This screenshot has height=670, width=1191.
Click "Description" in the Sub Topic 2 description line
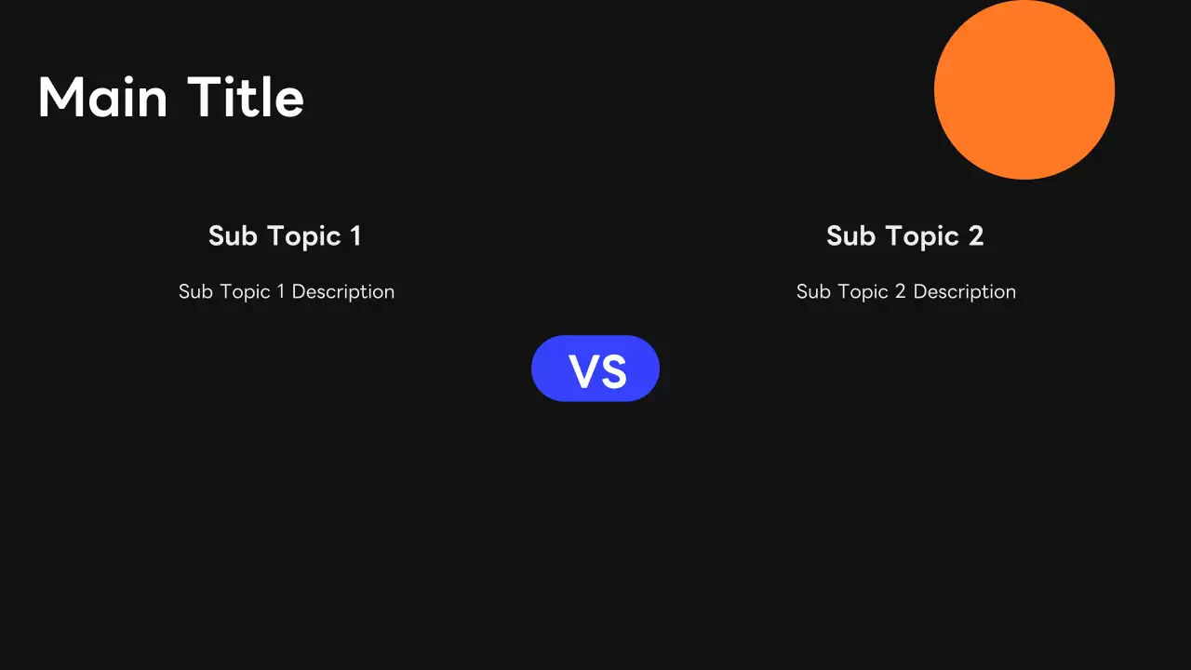964,292
